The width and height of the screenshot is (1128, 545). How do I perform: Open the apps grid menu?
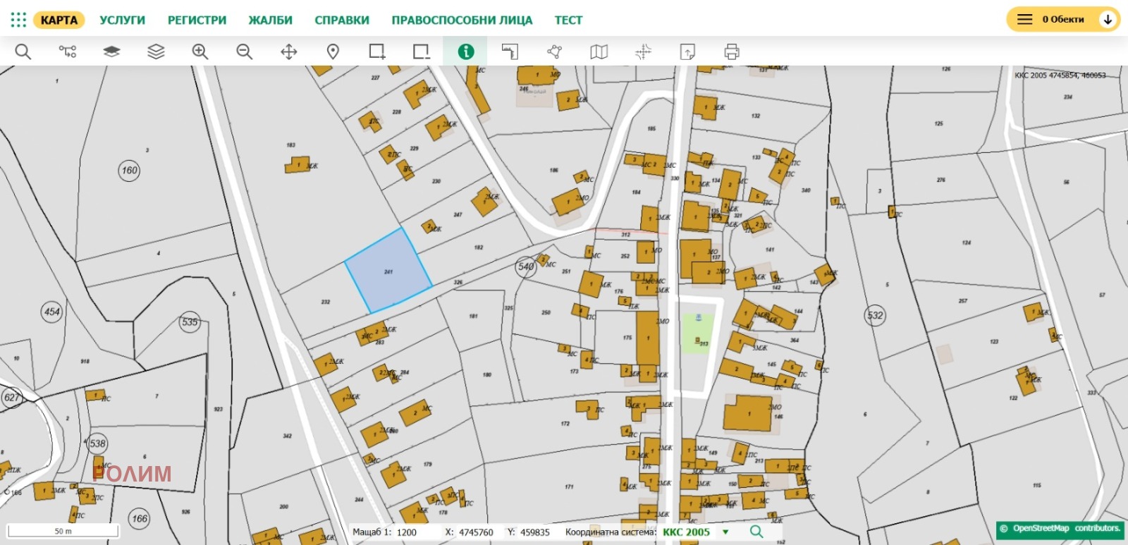coord(18,20)
